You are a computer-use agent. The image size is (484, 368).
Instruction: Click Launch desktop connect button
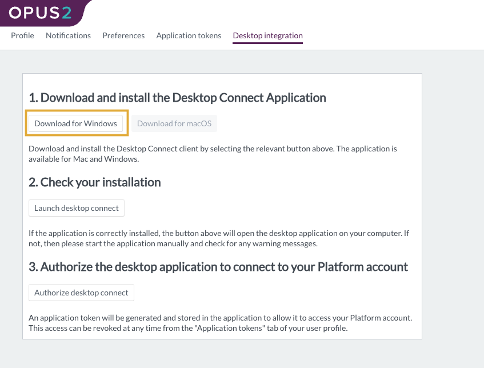click(77, 208)
